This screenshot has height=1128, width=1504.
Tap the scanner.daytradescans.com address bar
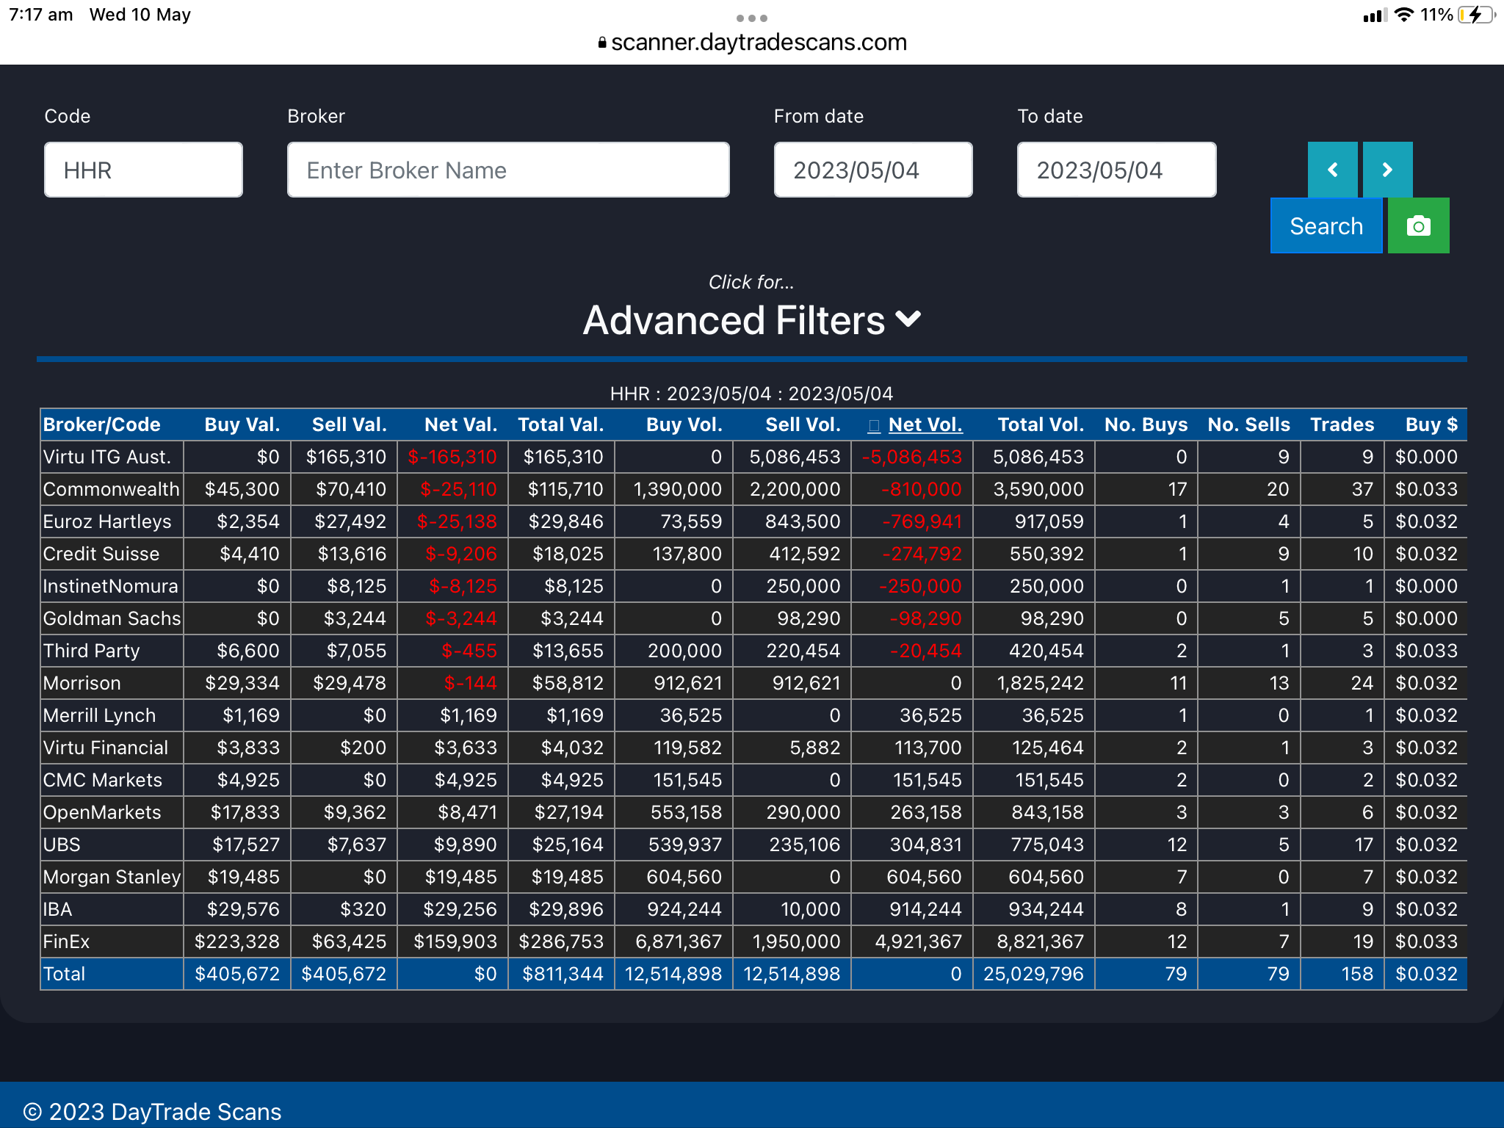752,43
